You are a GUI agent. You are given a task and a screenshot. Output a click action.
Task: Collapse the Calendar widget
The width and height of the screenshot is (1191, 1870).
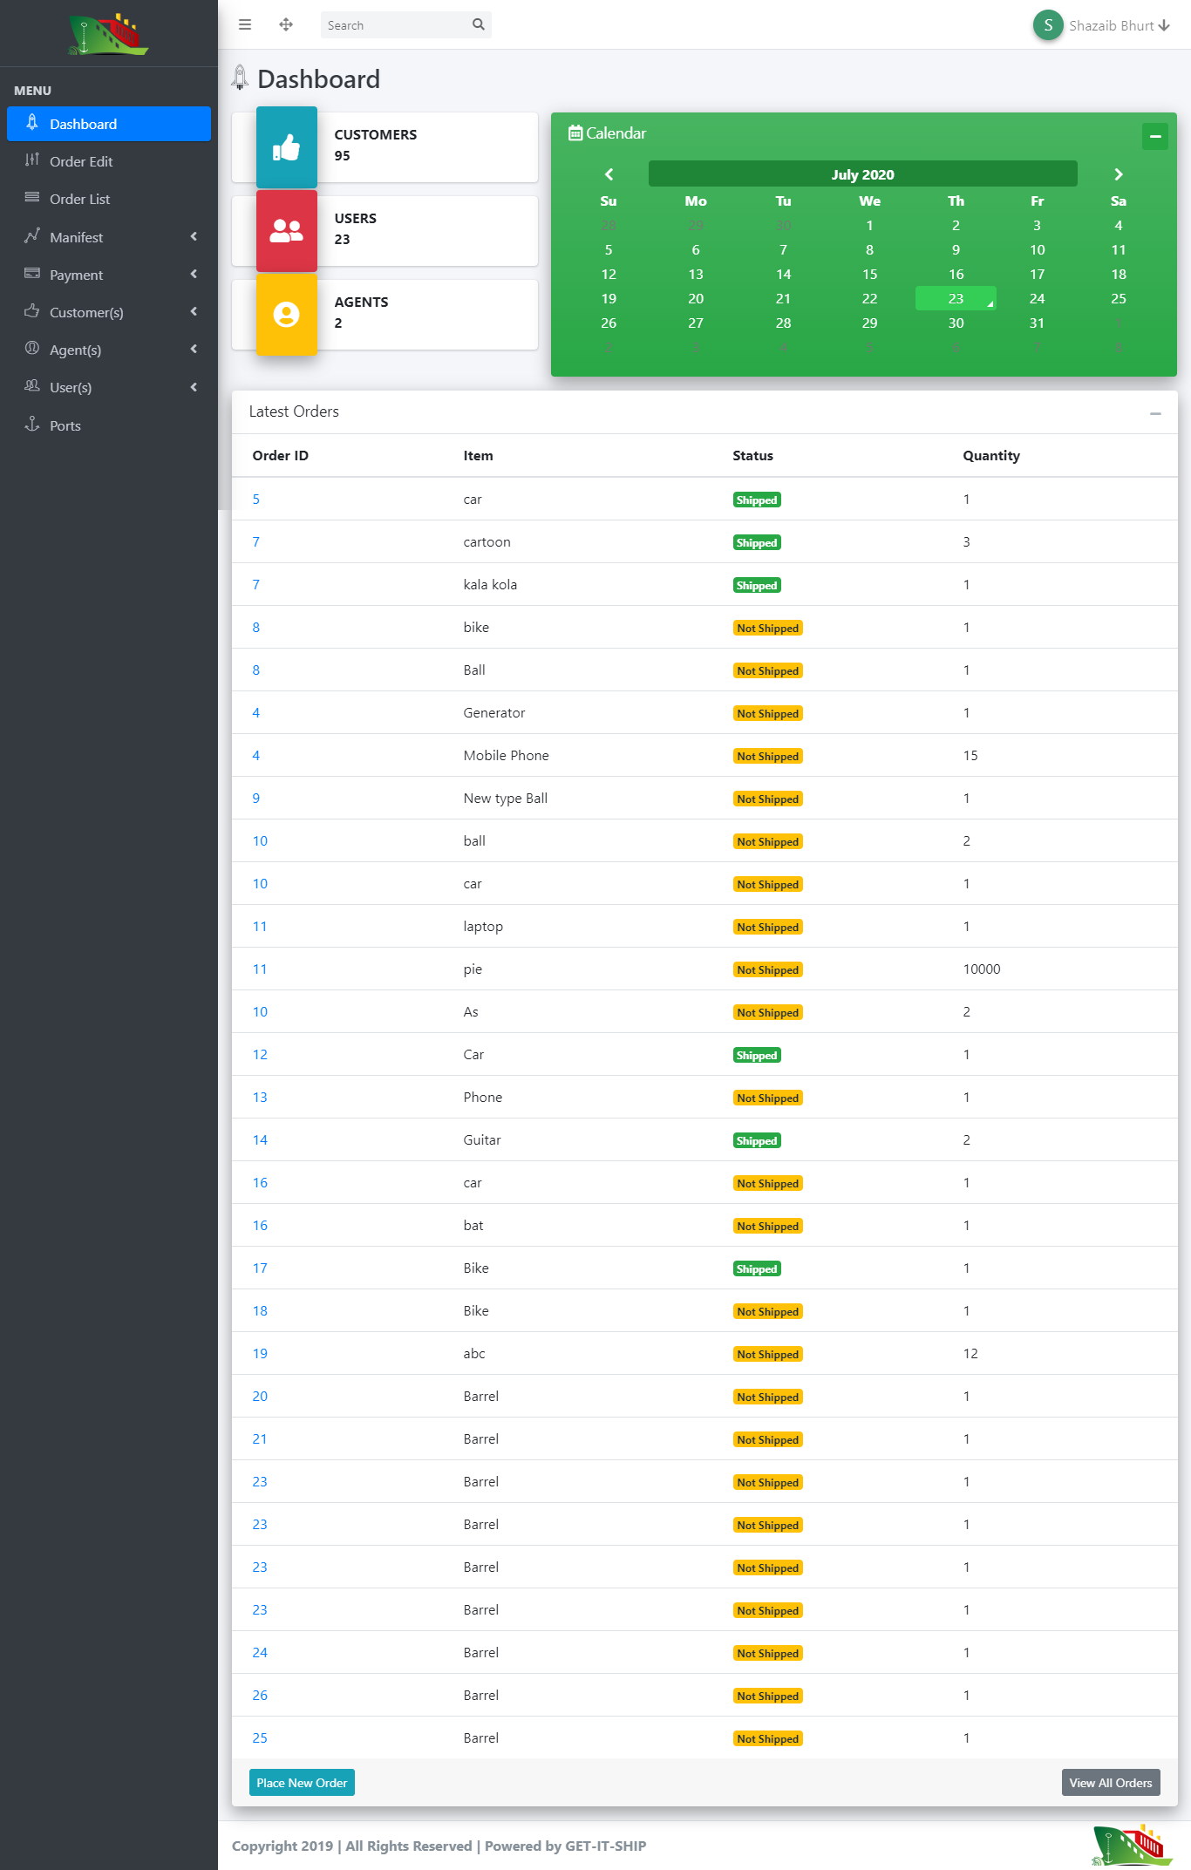click(1155, 136)
